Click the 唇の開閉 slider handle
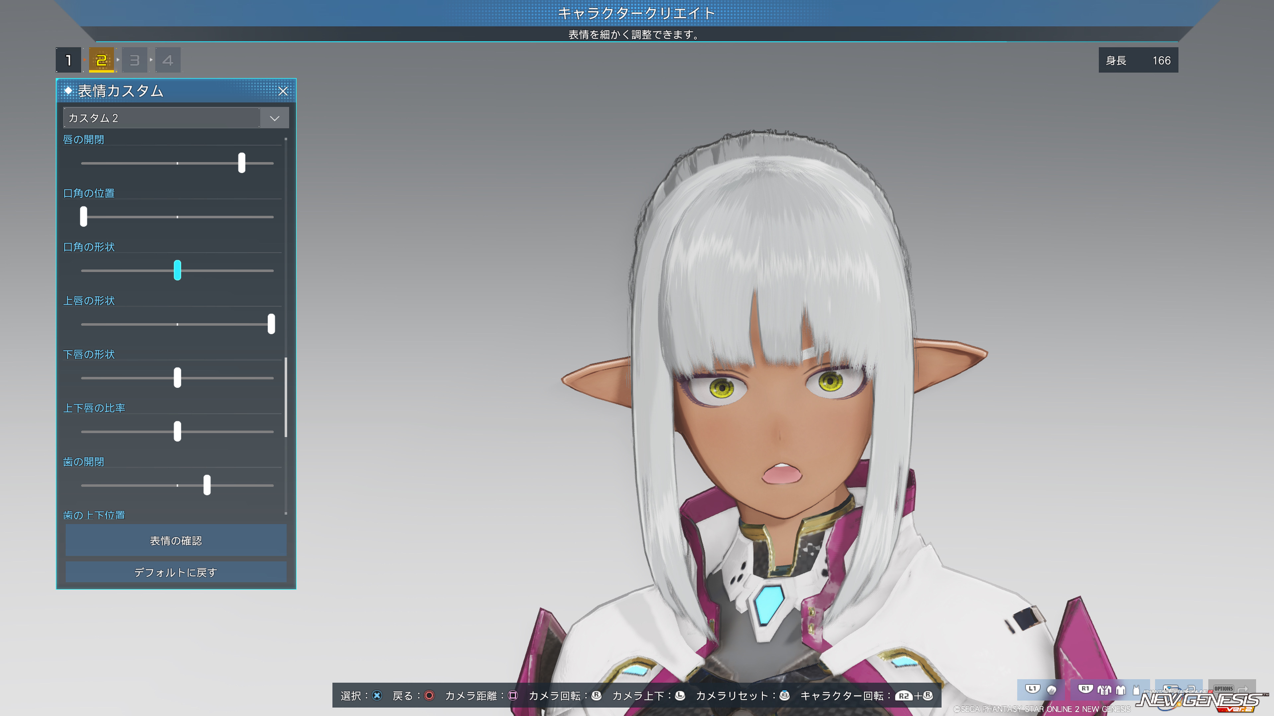The height and width of the screenshot is (716, 1274). pyautogui.click(x=241, y=162)
